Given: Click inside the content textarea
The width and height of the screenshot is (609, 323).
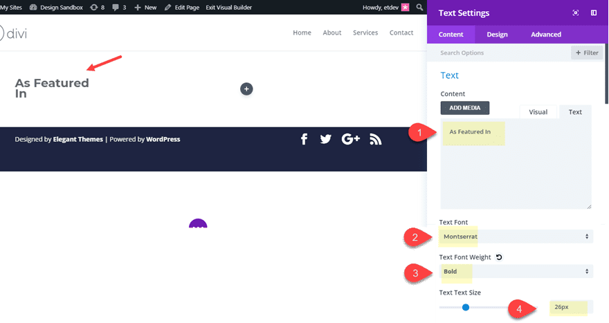Looking at the screenshot, I should 516,164.
